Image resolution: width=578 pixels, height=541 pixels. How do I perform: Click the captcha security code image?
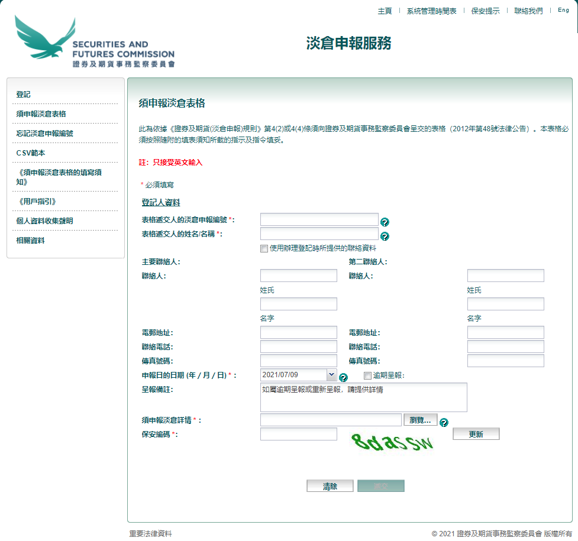pyautogui.click(x=392, y=441)
